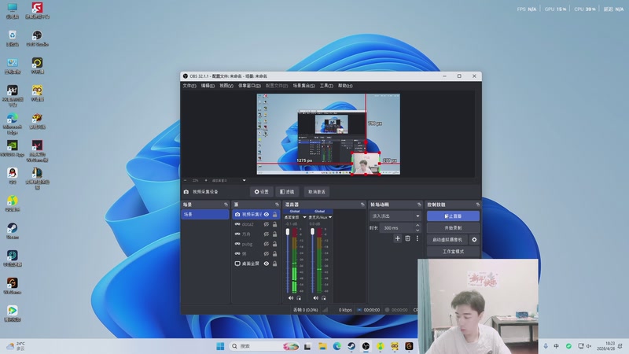The height and width of the screenshot is (354, 629).
Task: Open NVIDIA App desktop shortcut
Action: click(12, 148)
